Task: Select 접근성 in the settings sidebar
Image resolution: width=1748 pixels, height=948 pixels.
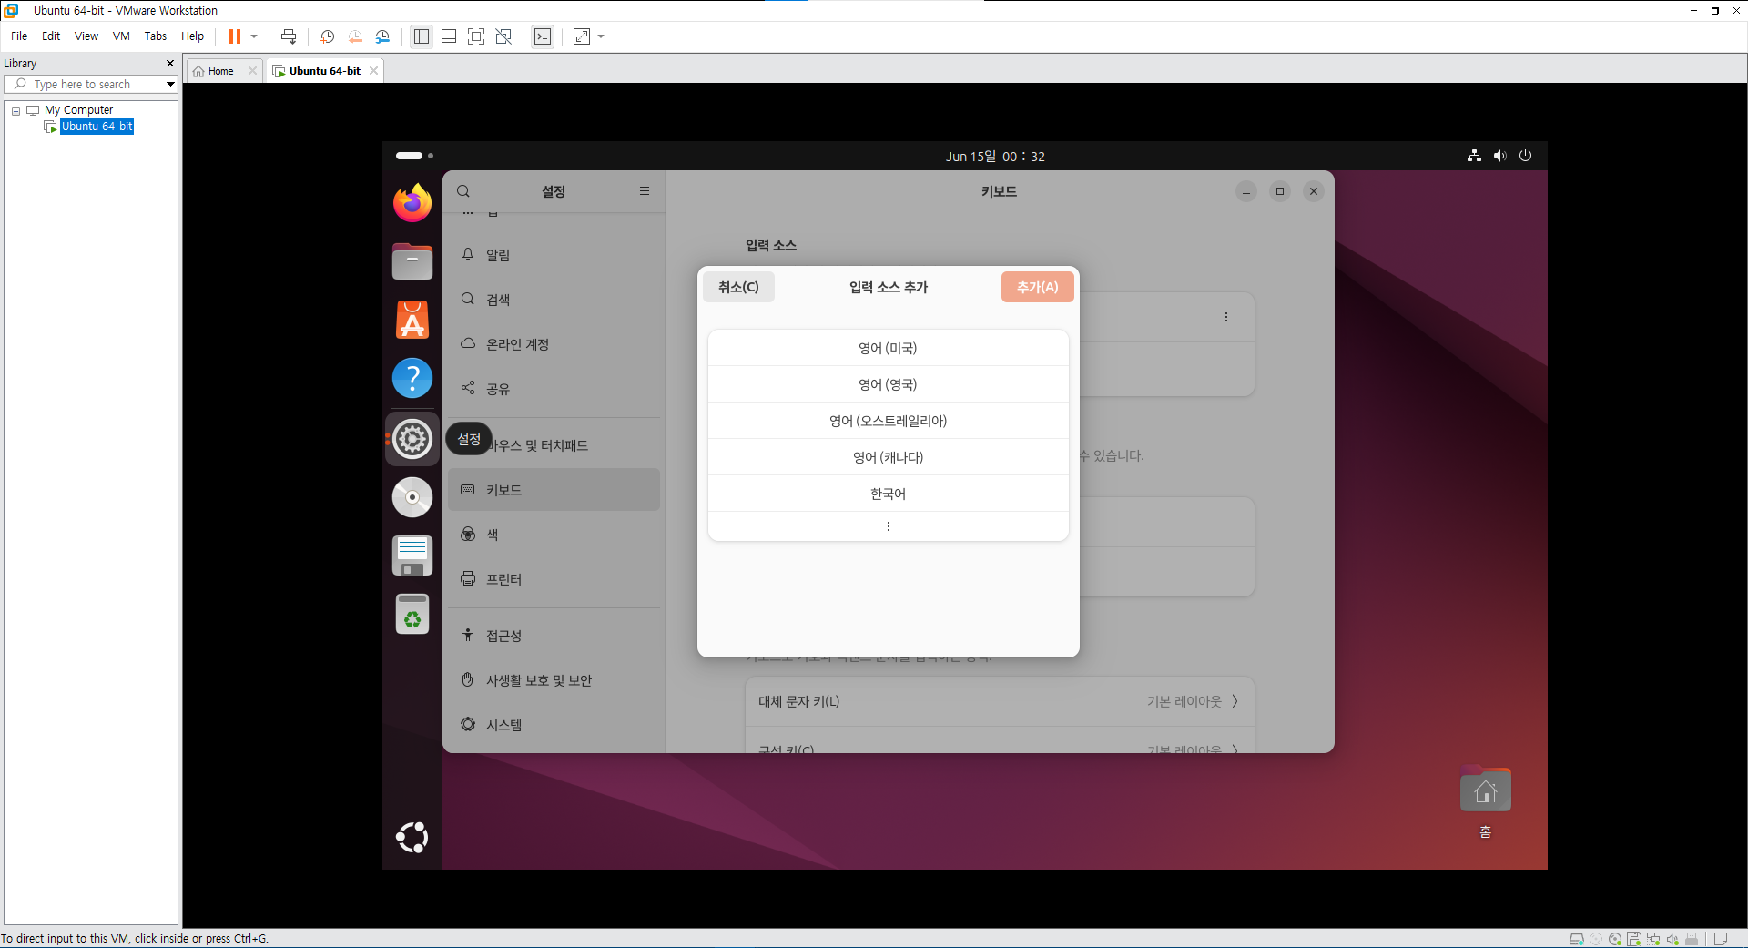Action: pos(554,636)
